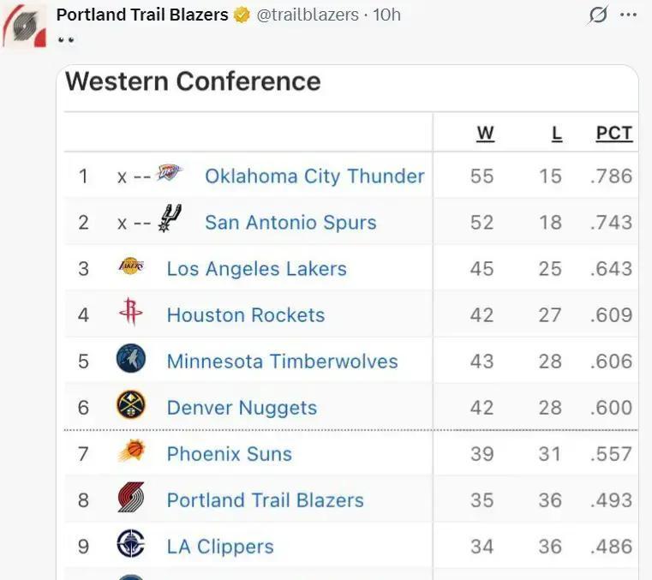
Task: Open the three-dot more options menu
Action: point(629,15)
